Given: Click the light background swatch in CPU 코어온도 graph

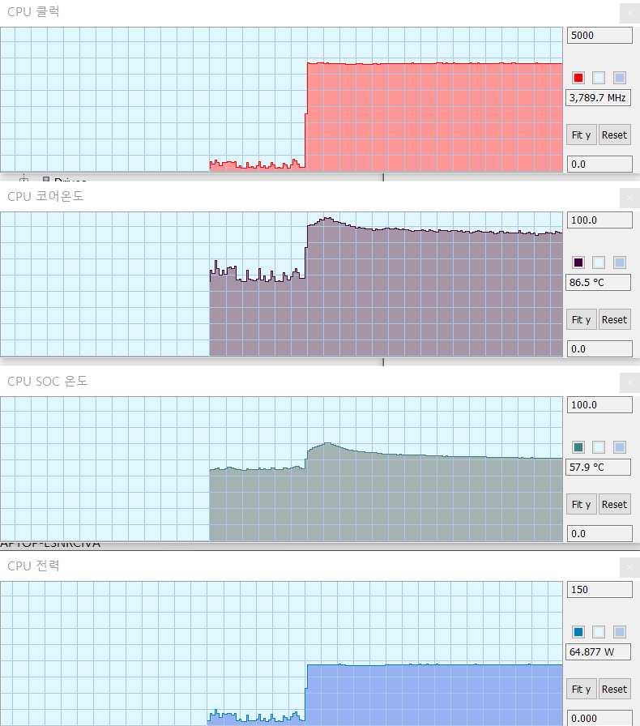Looking at the screenshot, I should pyautogui.click(x=599, y=263).
